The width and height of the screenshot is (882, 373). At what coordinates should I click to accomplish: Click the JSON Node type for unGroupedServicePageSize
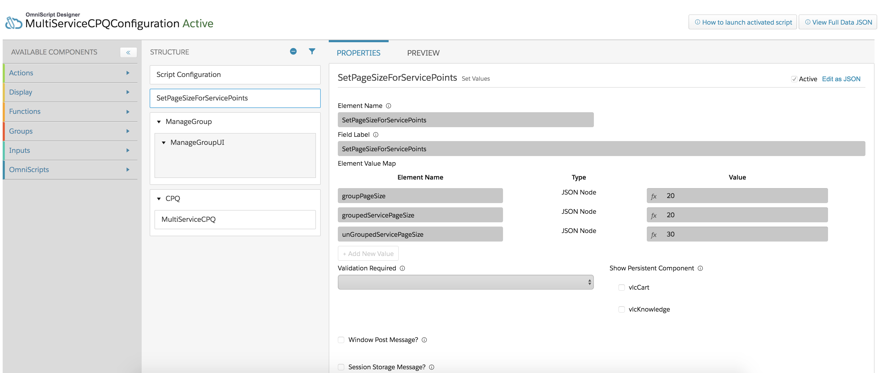[579, 231]
